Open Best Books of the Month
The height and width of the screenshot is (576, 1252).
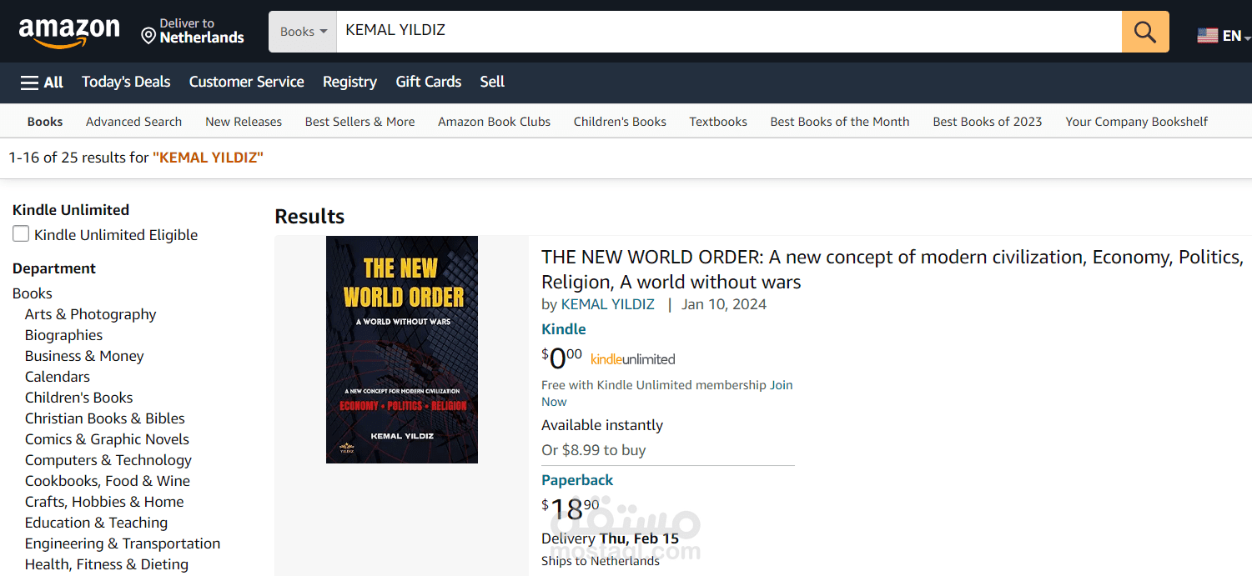[839, 122]
